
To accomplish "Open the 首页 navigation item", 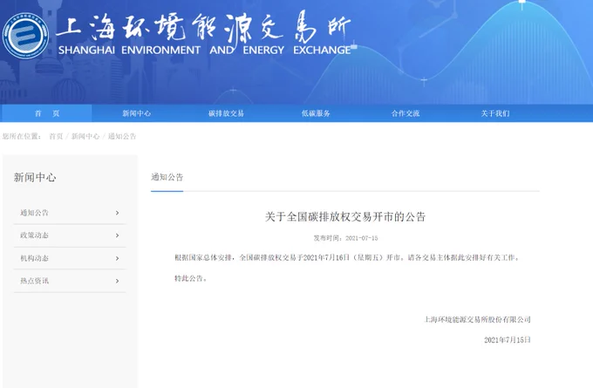I will 47,113.
